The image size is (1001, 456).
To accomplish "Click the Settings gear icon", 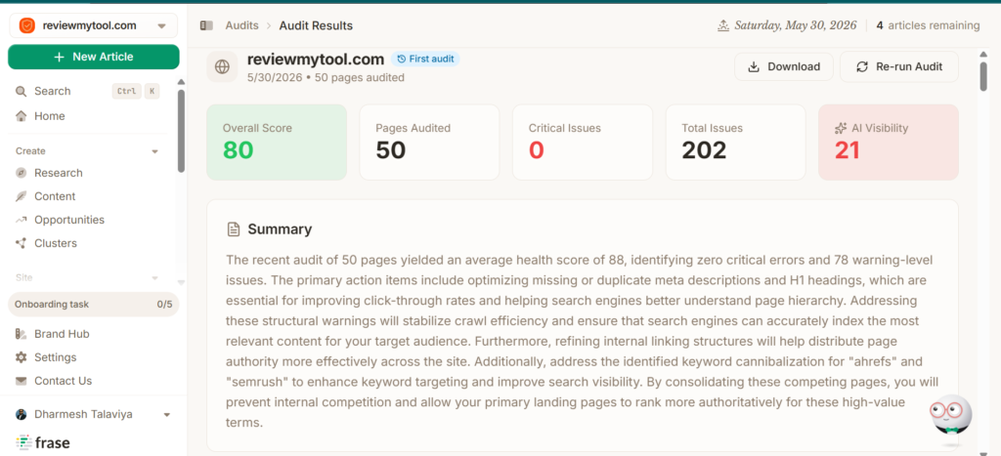I will (22, 357).
